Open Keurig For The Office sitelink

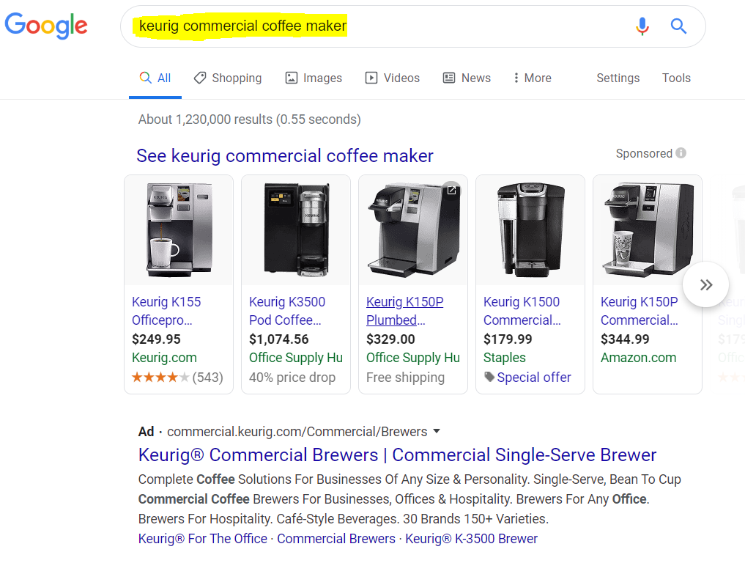click(x=203, y=539)
